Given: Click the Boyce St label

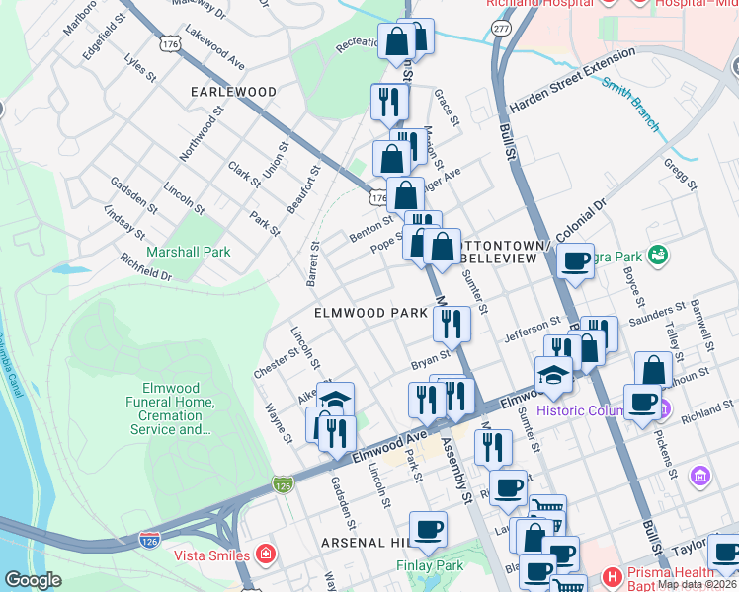Looking at the screenshot, I should pyautogui.click(x=634, y=287).
